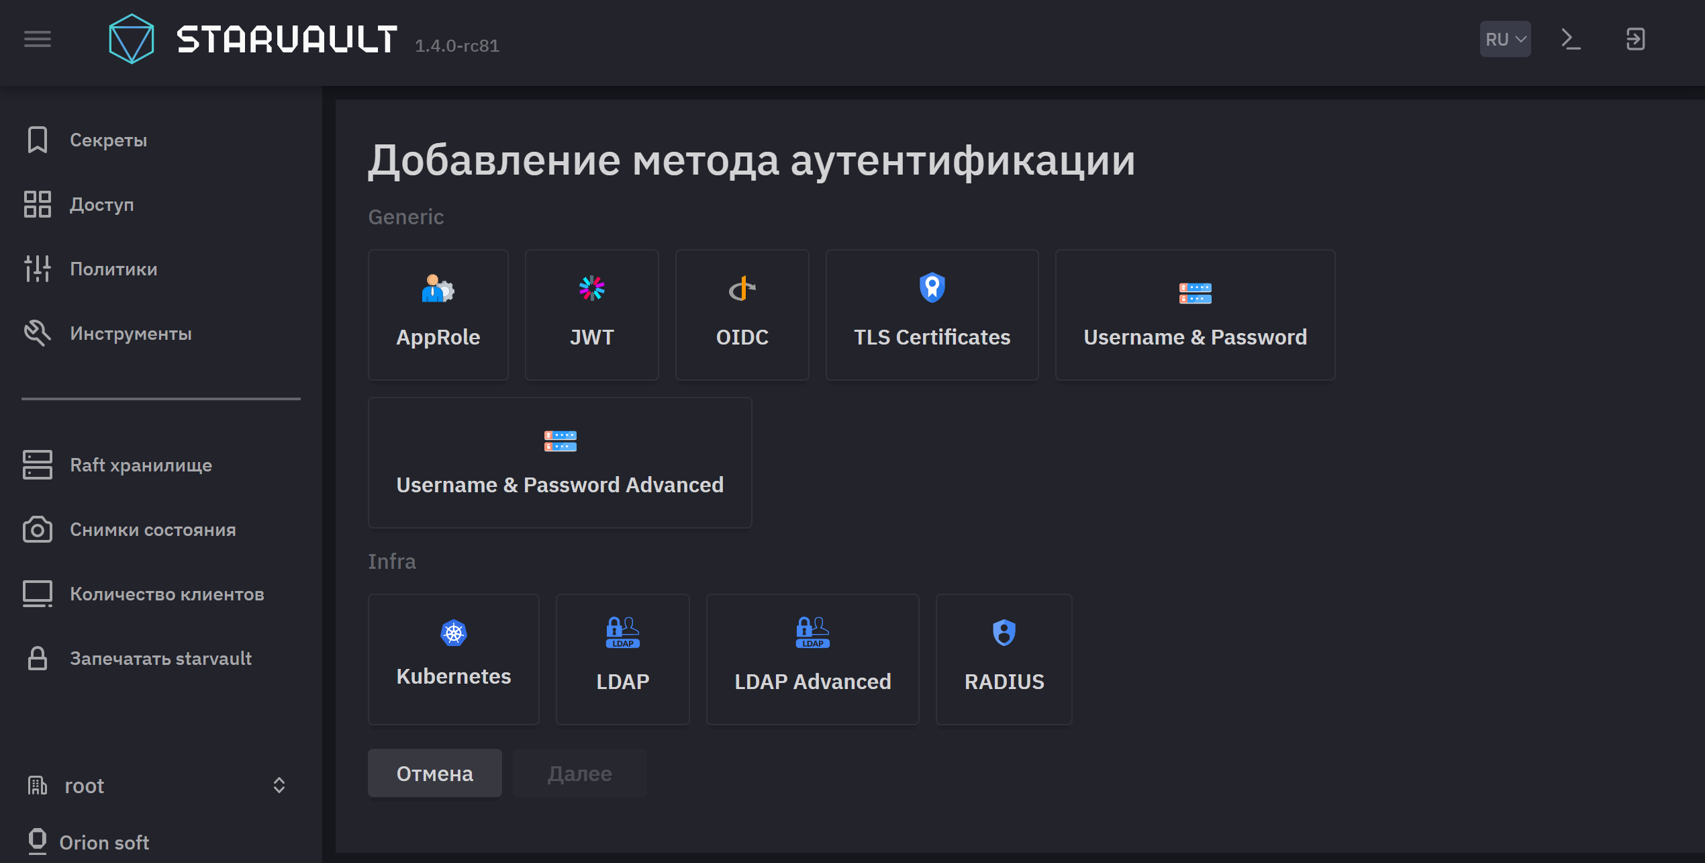Choose the Username & Password label

1196,336
